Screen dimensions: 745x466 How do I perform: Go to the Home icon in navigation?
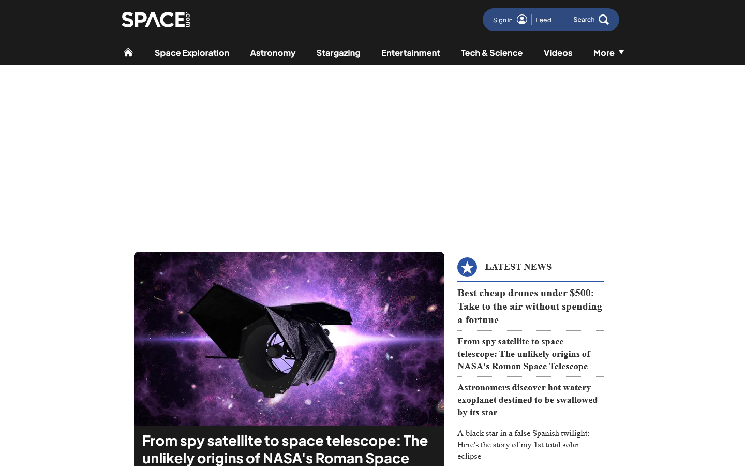click(x=128, y=52)
